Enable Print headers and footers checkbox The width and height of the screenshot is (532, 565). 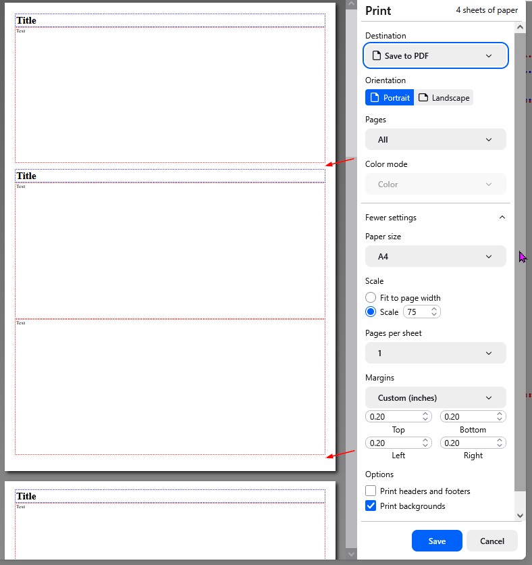(371, 491)
